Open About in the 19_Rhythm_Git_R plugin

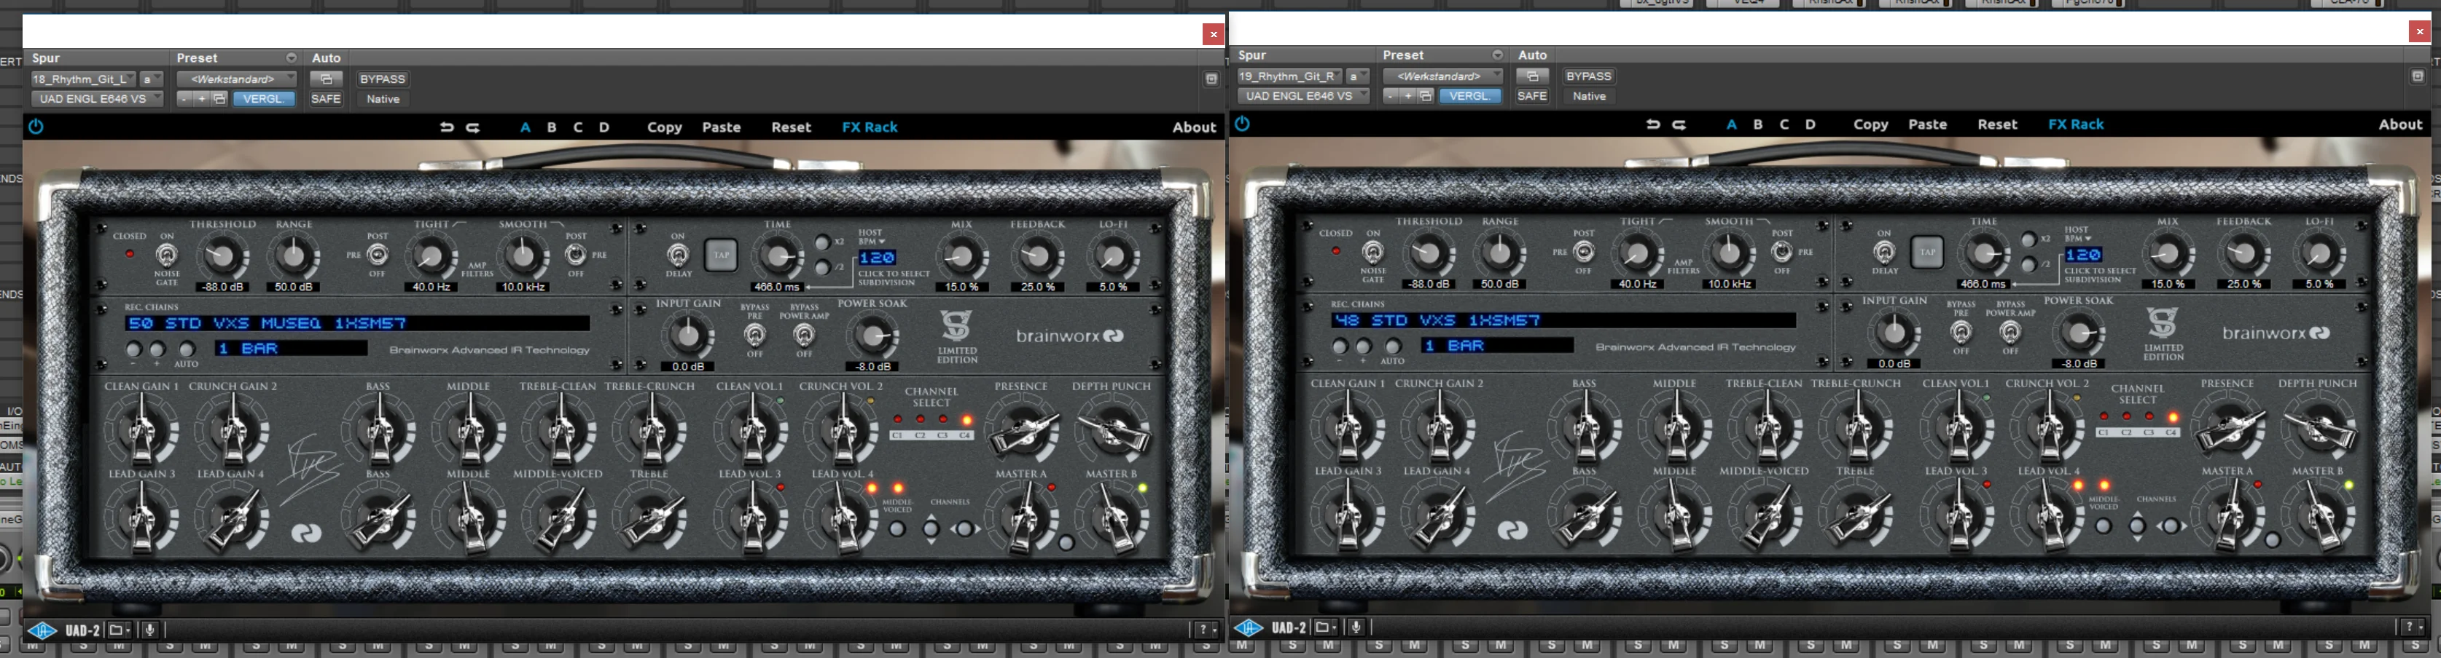(2400, 124)
